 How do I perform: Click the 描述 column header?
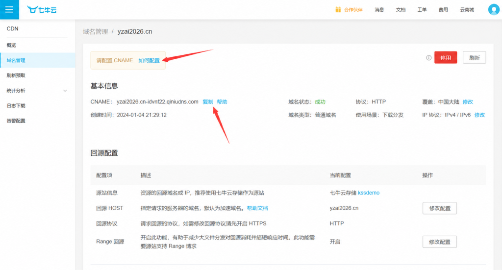coord(146,175)
